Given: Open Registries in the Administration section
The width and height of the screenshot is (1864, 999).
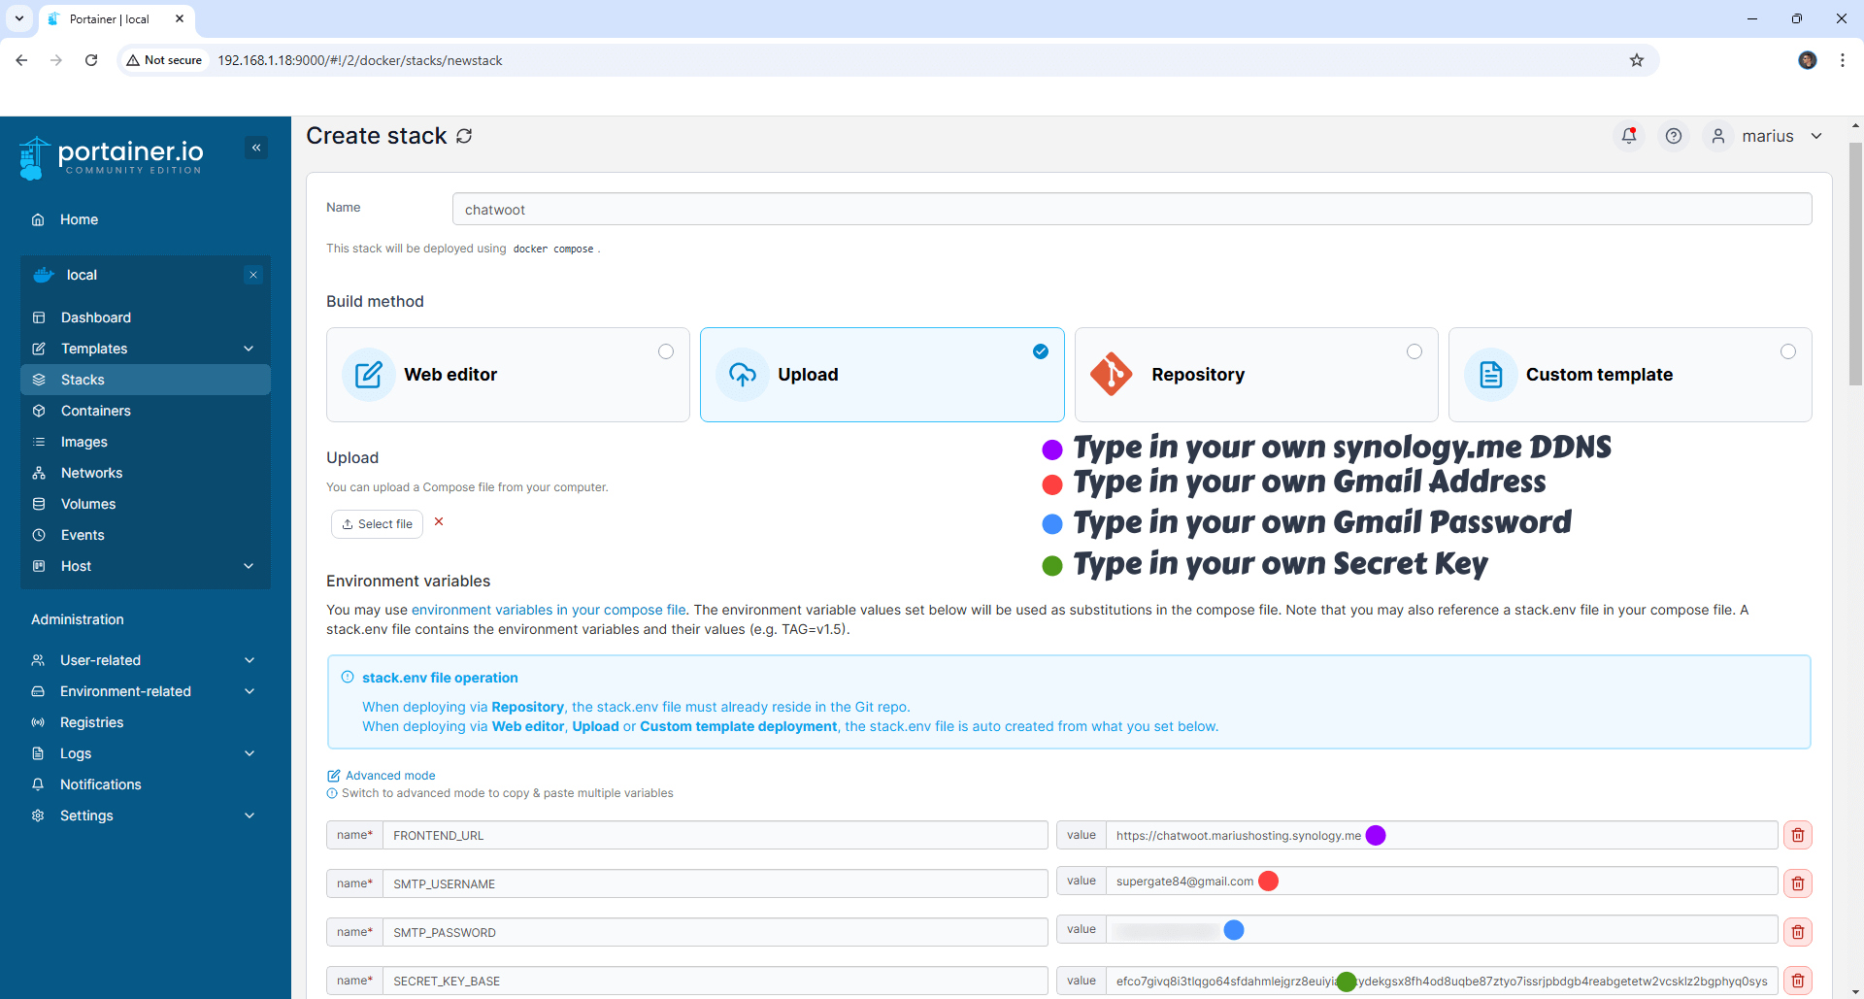Looking at the screenshot, I should pos(146,722).
